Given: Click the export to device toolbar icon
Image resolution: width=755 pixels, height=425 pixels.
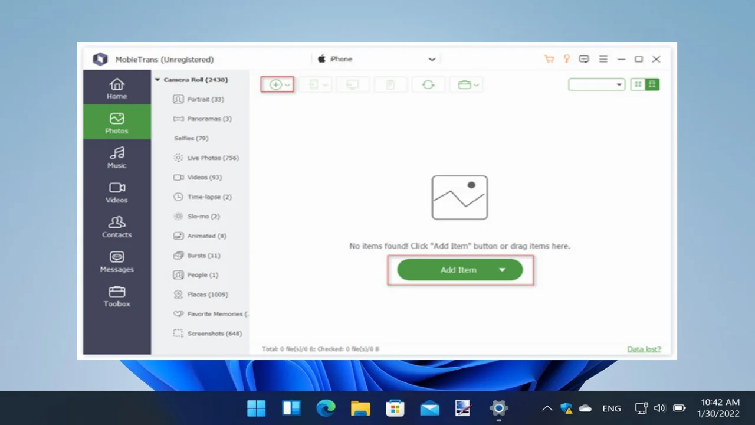Looking at the screenshot, I should tap(315, 84).
